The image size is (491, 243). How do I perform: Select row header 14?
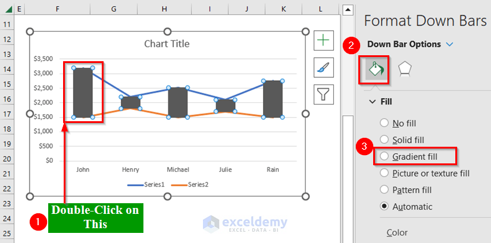click(8, 69)
